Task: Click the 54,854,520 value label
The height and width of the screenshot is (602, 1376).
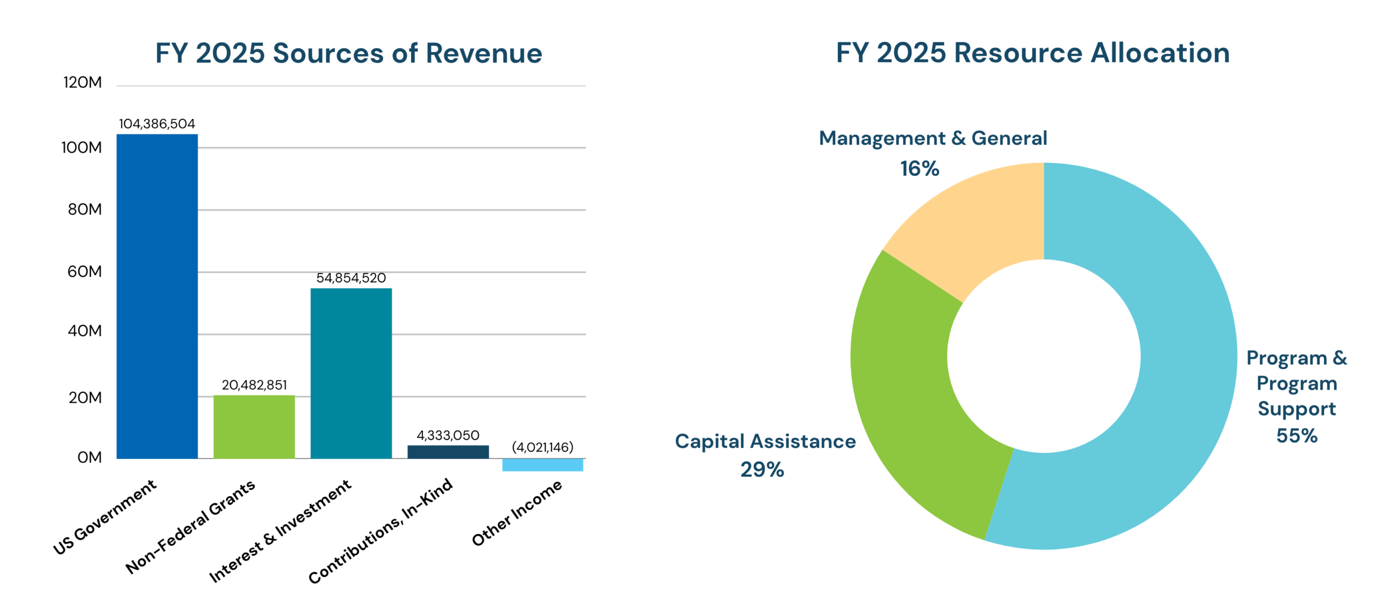Action: click(351, 278)
